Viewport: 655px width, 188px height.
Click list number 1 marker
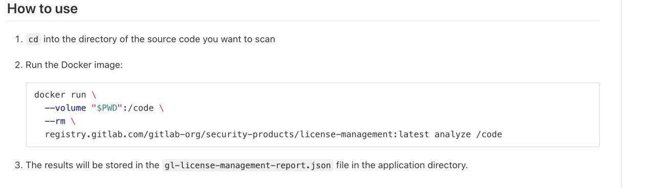pyautogui.click(x=18, y=39)
